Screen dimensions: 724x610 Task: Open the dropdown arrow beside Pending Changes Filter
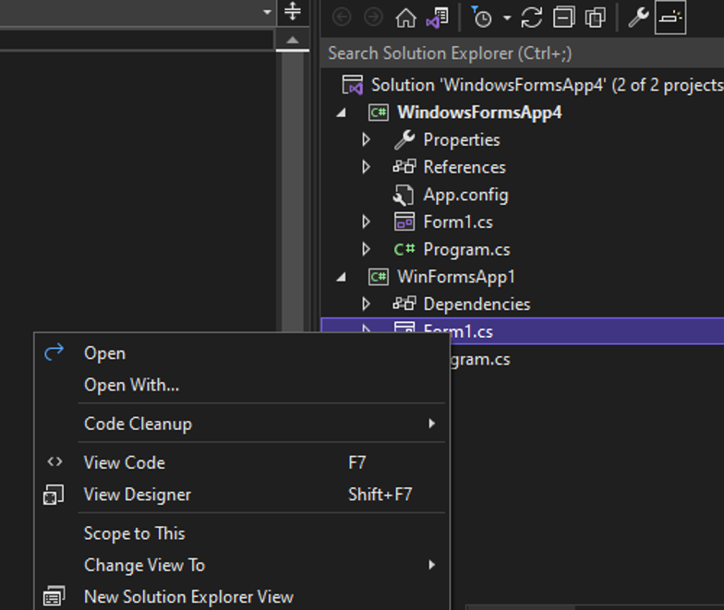tap(507, 18)
